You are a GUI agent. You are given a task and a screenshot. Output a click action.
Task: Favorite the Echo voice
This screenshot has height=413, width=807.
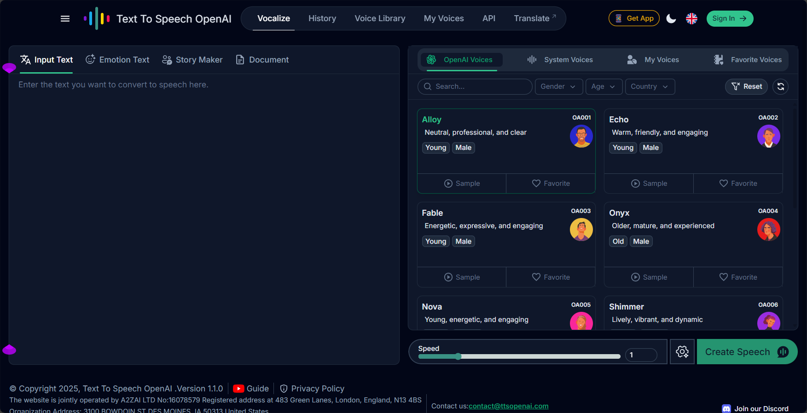pos(738,184)
